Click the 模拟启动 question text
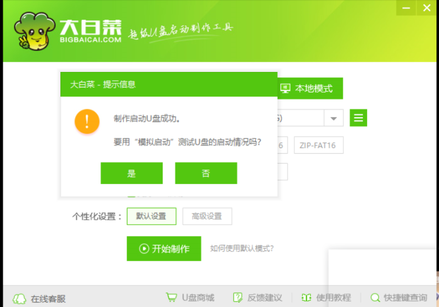Viewport: 439px width, 307px height. click(x=187, y=142)
